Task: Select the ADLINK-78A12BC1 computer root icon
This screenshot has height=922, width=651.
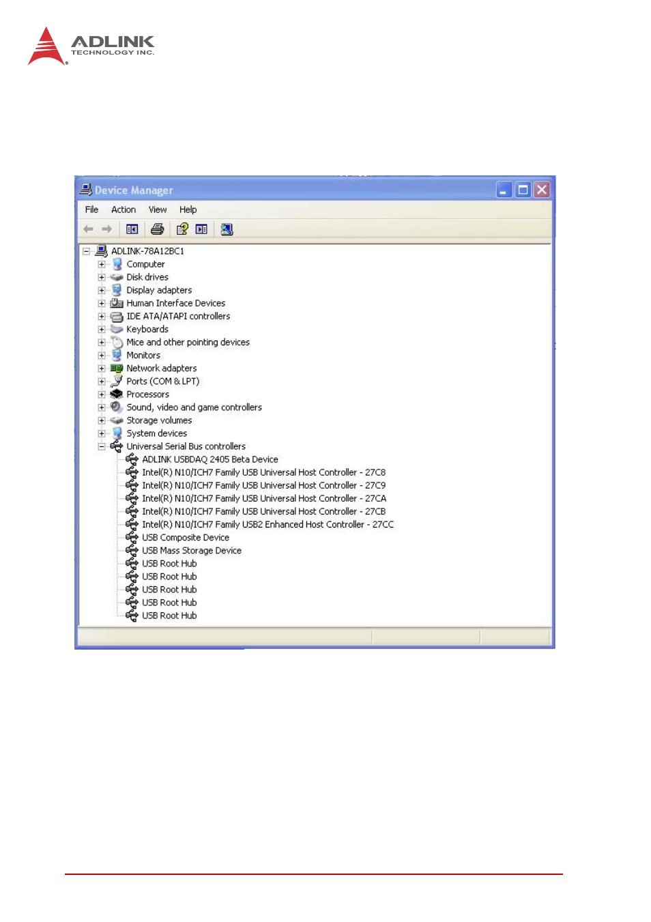Action: tap(102, 251)
